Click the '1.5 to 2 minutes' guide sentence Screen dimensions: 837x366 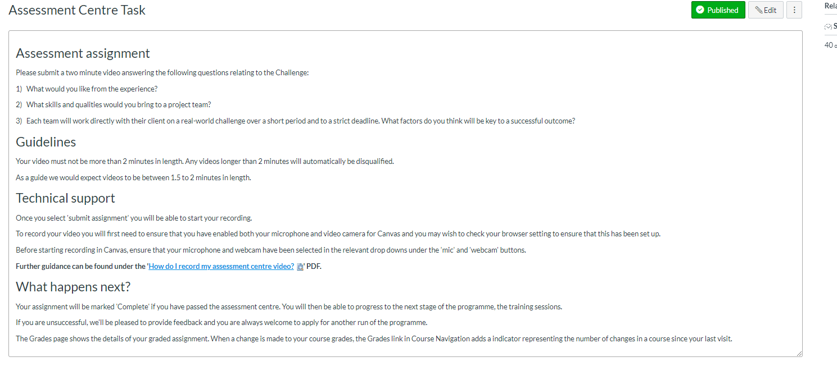tap(133, 178)
